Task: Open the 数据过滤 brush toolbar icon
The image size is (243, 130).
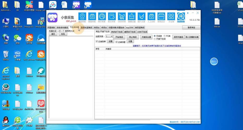Action: pyautogui.click(x=132, y=17)
